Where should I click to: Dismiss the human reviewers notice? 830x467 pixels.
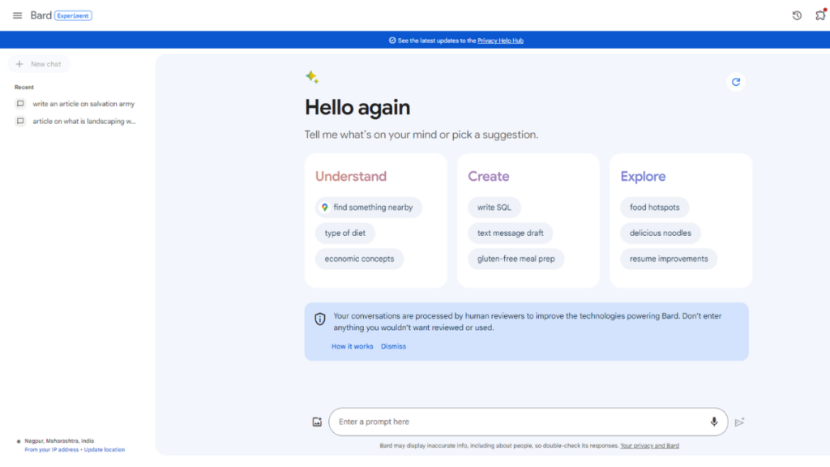click(x=393, y=346)
